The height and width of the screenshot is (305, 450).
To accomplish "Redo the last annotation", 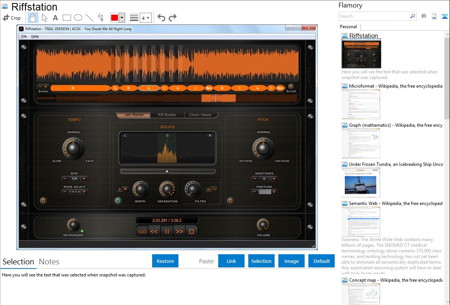I will point(172,18).
